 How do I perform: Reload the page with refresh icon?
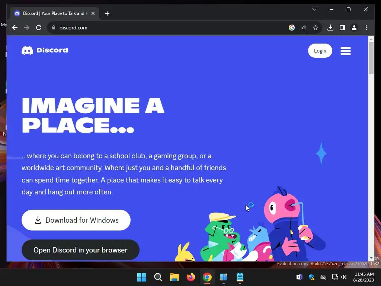[39, 28]
